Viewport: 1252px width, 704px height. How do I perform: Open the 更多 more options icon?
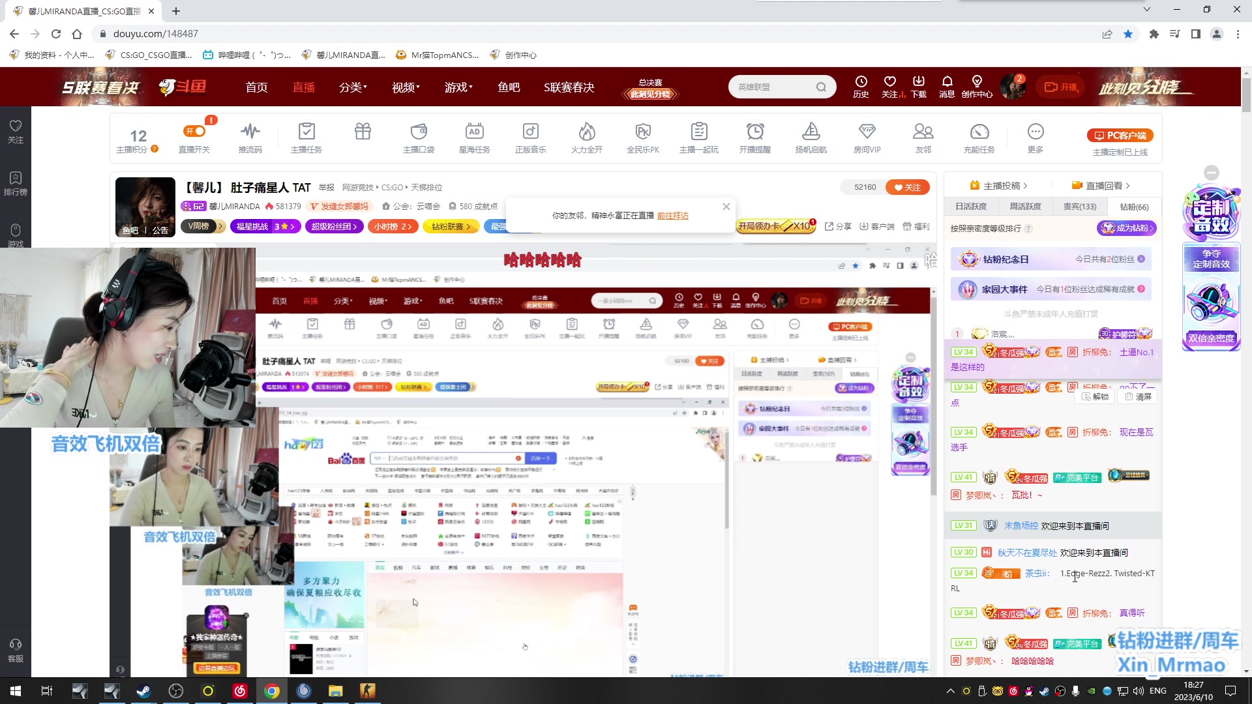pyautogui.click(x=1036, y=132)
